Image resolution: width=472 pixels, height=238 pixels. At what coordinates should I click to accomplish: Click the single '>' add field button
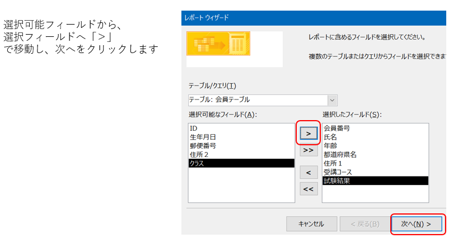[308, 134]
